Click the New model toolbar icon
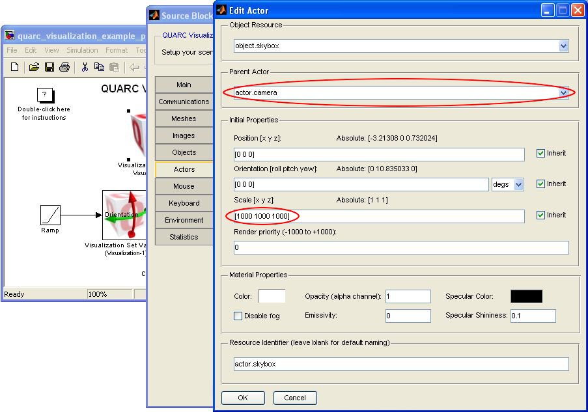The image size is (588, 412). click(x=15, y=67)
